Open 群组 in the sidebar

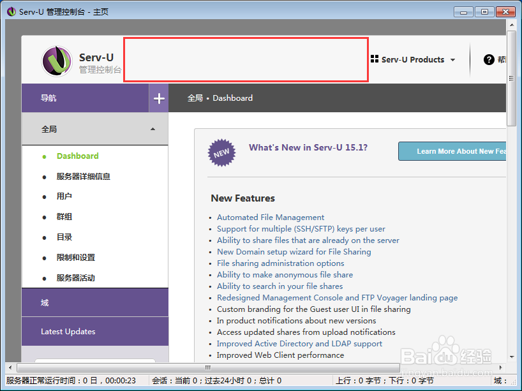[64, 217]
